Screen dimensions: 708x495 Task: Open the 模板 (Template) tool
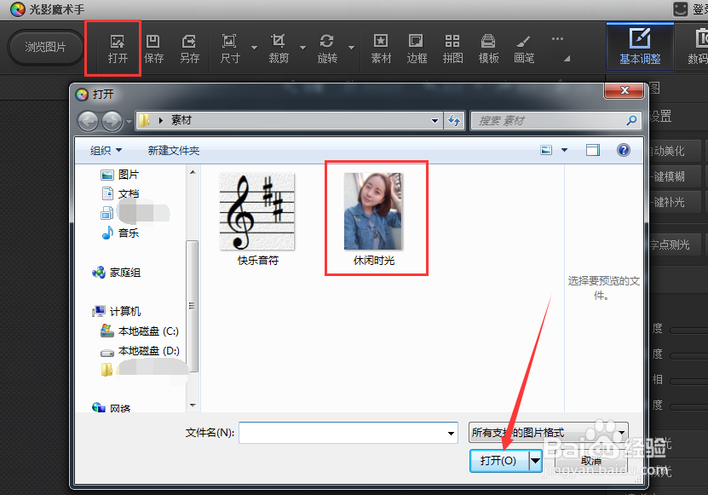click(x=487, y=47)
